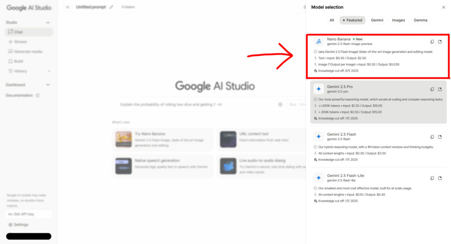This screenshot has width=451, height=244.
Task: Open Gemini 2.5 Flash-Lite details icon
Action: (x=440, y=178)
